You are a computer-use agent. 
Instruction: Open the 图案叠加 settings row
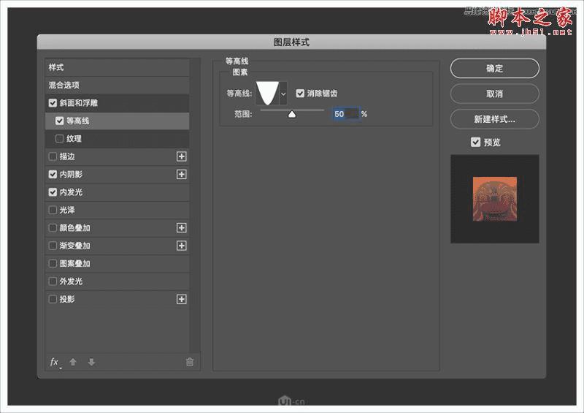click(x=117, y=263)
